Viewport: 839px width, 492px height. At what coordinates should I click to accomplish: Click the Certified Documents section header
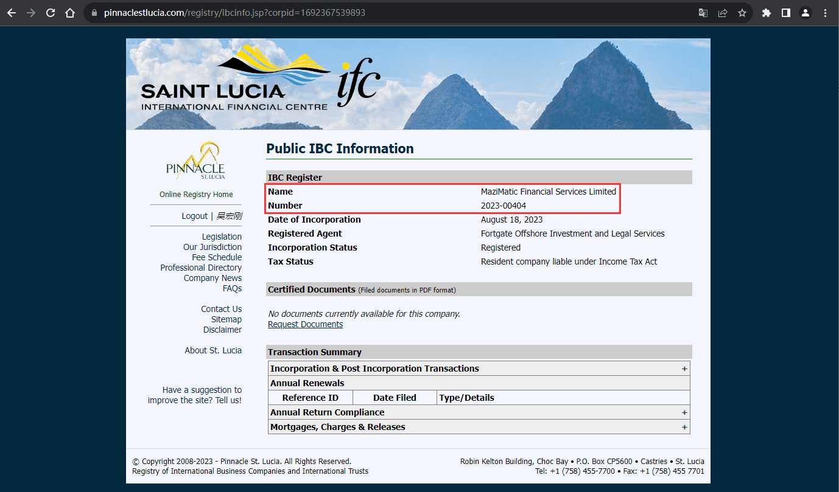[x=479, y=289]
